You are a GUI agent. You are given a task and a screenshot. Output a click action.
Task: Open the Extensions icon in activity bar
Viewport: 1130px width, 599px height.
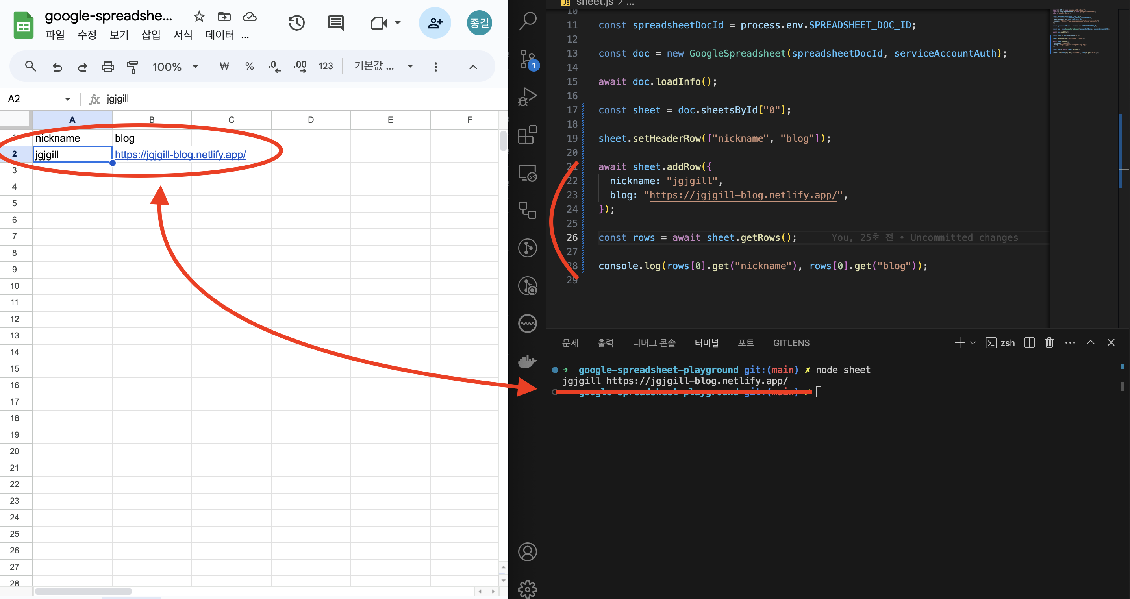528,135
